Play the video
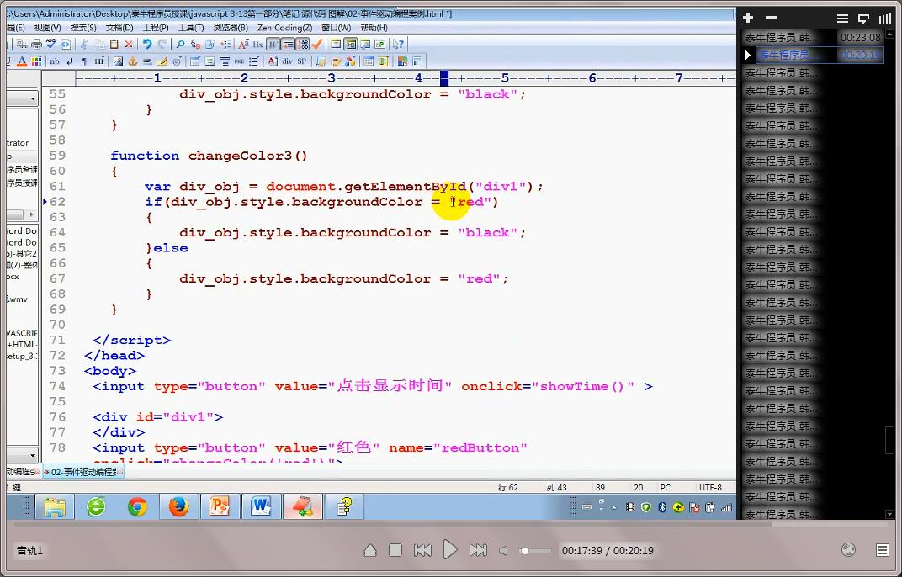Image resolution: width=902 pixels, height=577 pixels. click(x=450, y=550)
